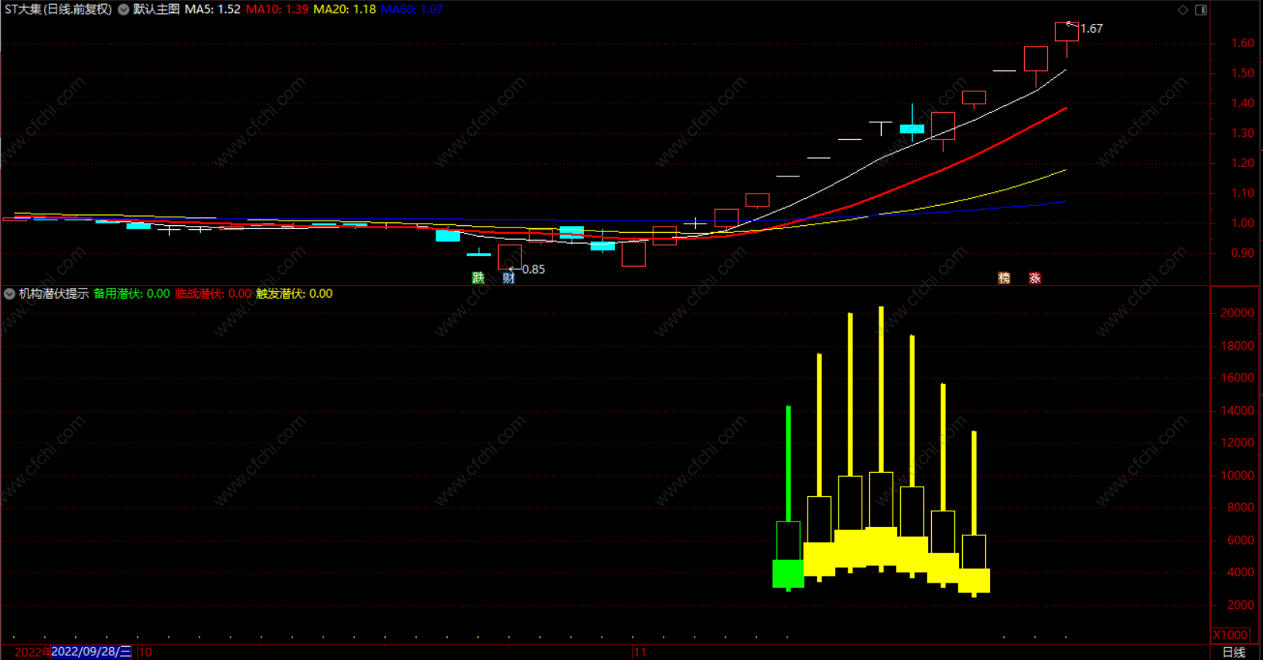This screenshot has width=1263, height=660.
Task: Click the 0.90 price axis label
Action: point(1243,253)
